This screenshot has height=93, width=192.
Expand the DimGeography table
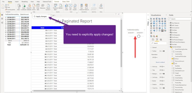169,35
